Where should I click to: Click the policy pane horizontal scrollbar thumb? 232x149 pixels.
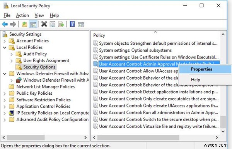[x=138, y=137]
